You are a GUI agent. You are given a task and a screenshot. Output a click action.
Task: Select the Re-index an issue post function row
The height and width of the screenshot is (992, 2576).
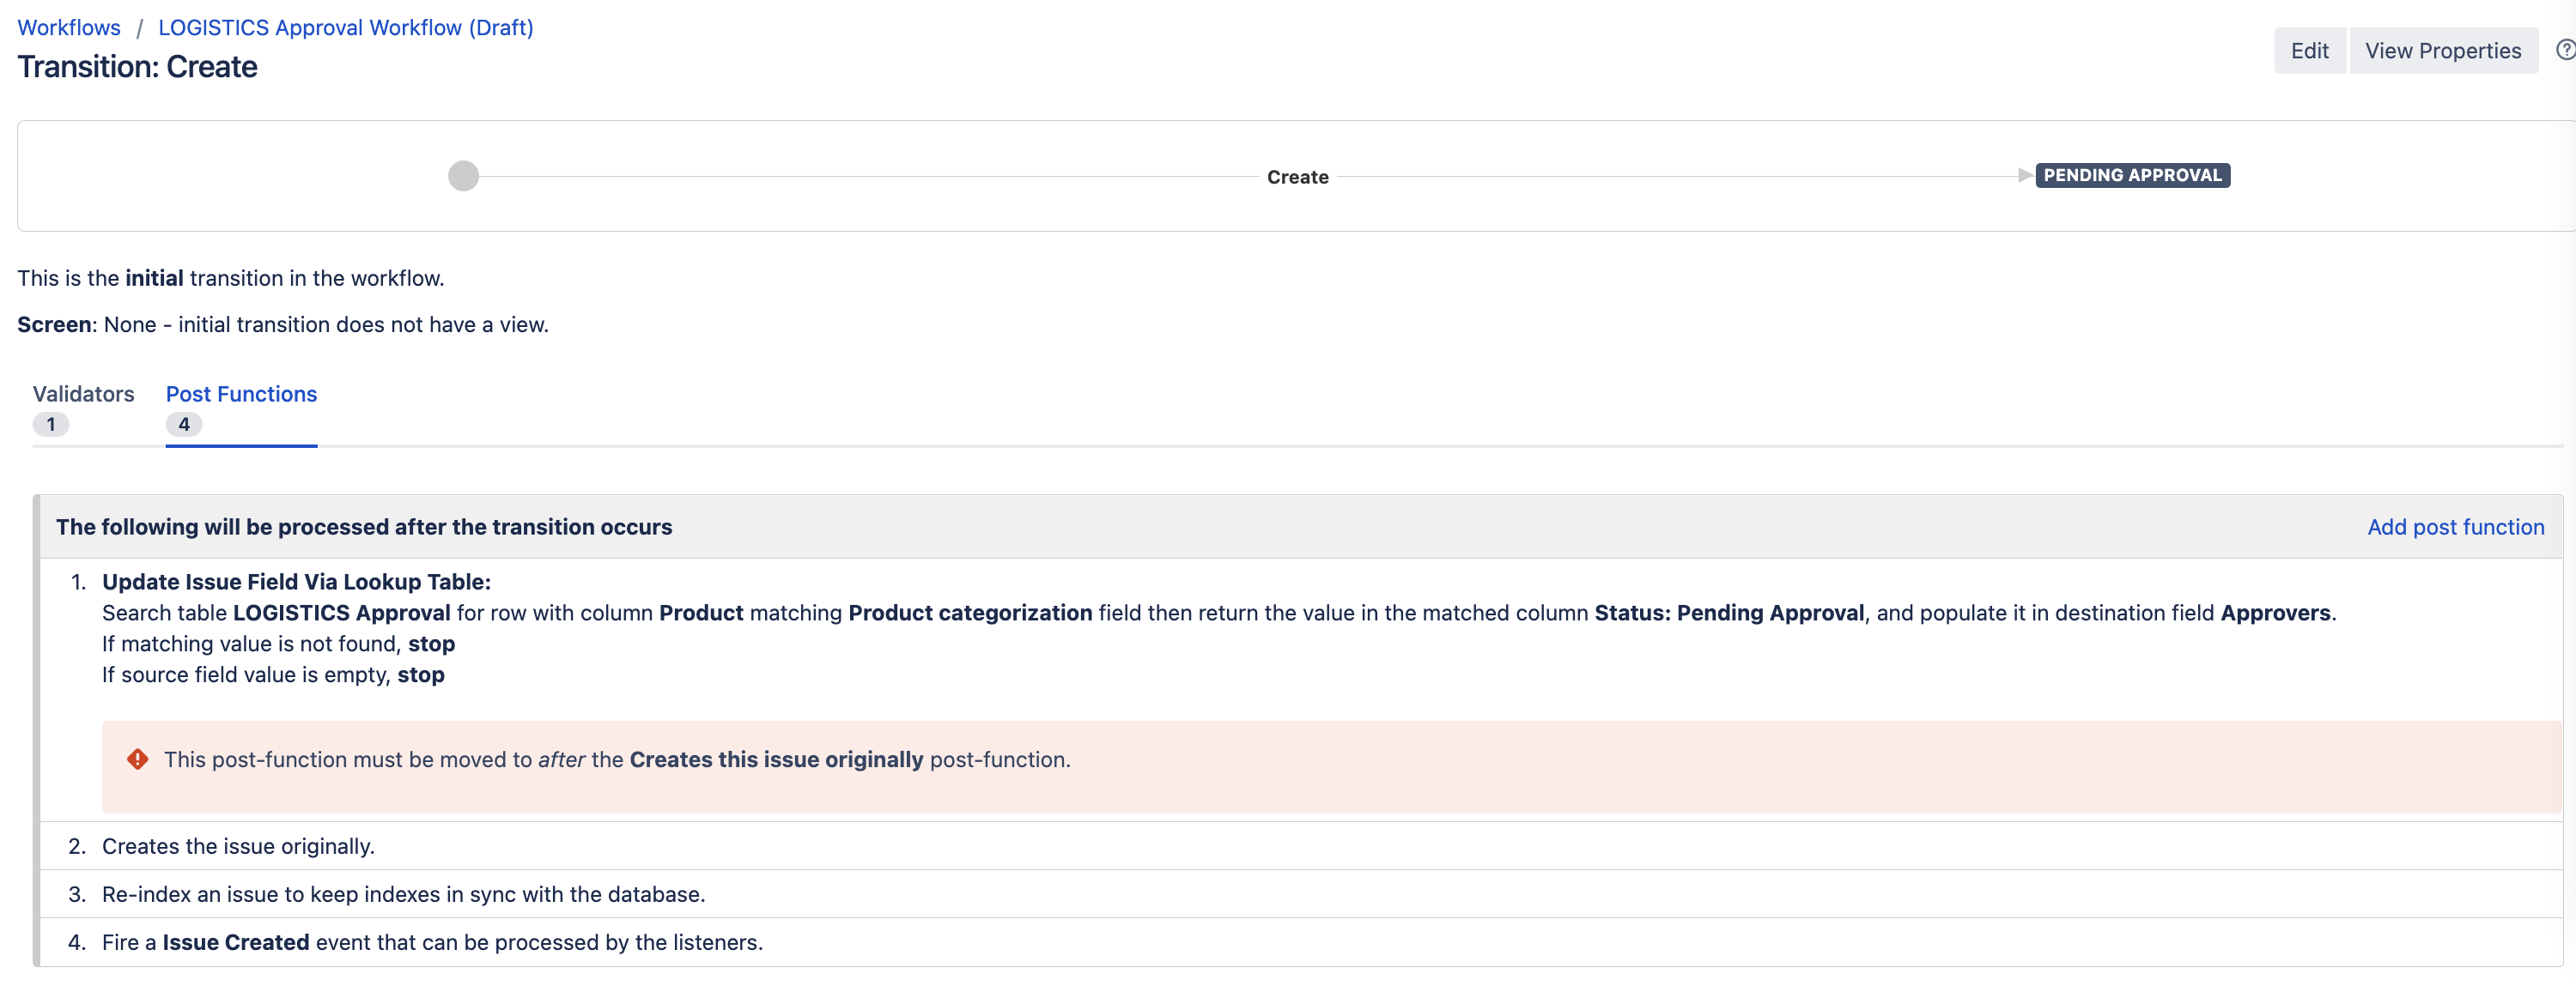point(402,893)
